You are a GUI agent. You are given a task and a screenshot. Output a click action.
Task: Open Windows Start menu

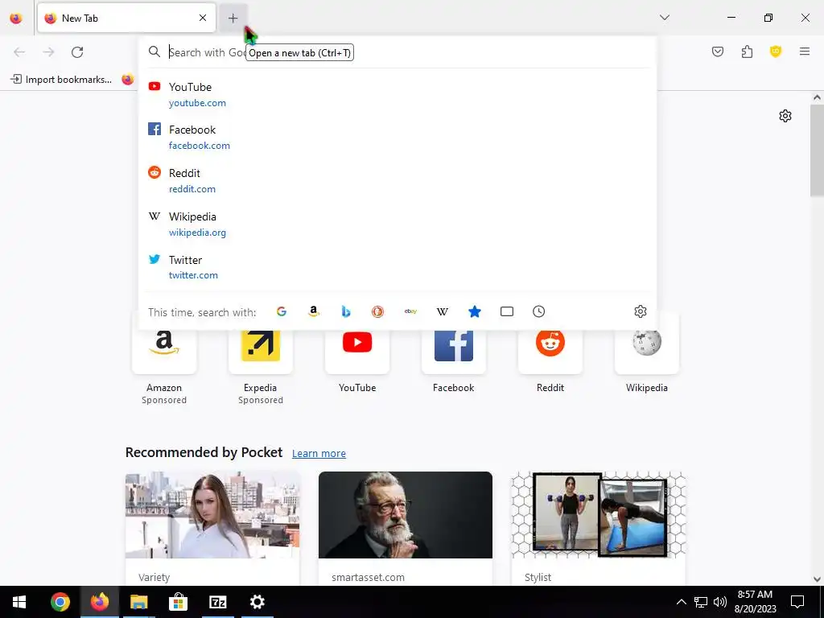[19, 602]
